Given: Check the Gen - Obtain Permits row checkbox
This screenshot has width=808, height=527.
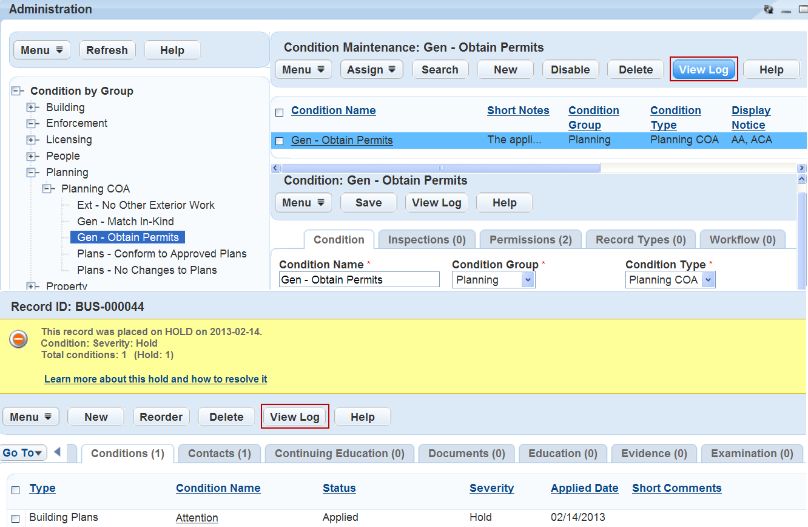Looking at the screenshot, I should click(280, 141).
